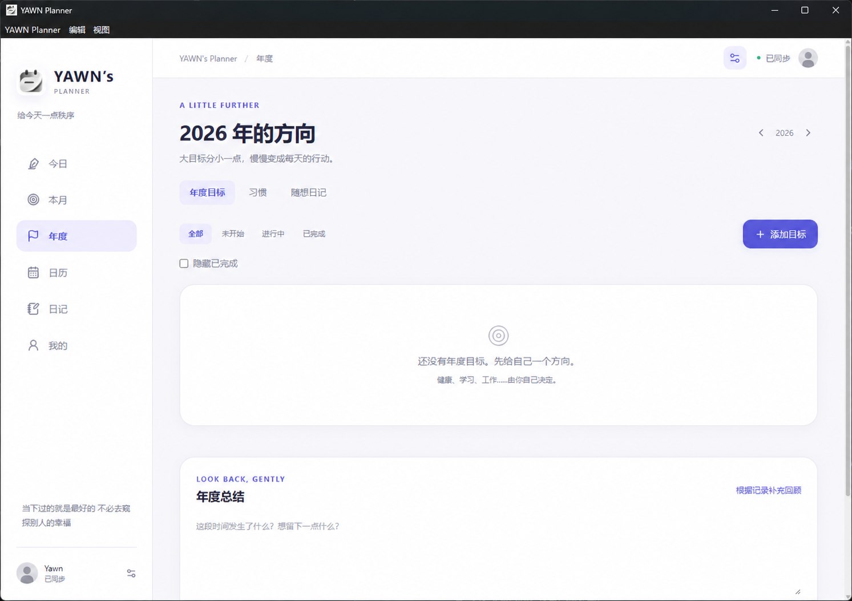Click the 年度总结 resize handle corner
Viewport: 852px width, 601px height.
coord(798,591)
